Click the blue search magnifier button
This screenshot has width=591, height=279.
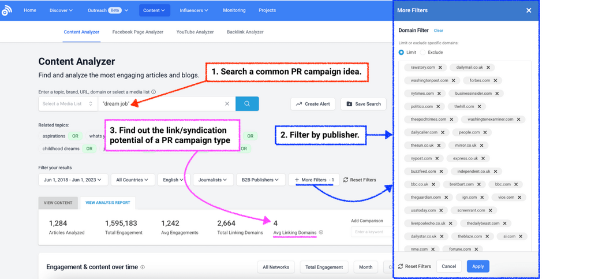pyautogui.click(x=247, y=104)
